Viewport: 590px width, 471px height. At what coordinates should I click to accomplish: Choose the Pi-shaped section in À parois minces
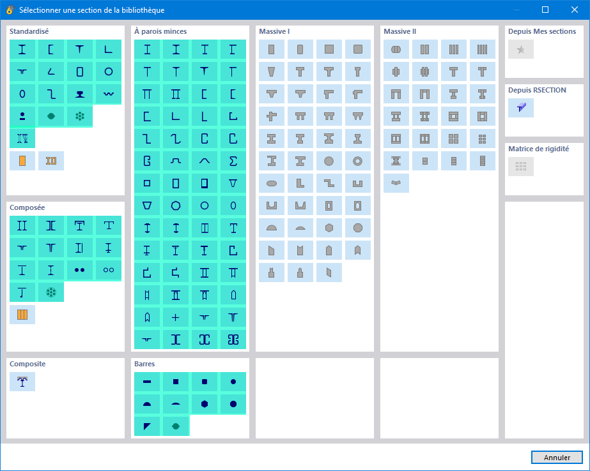147,94
